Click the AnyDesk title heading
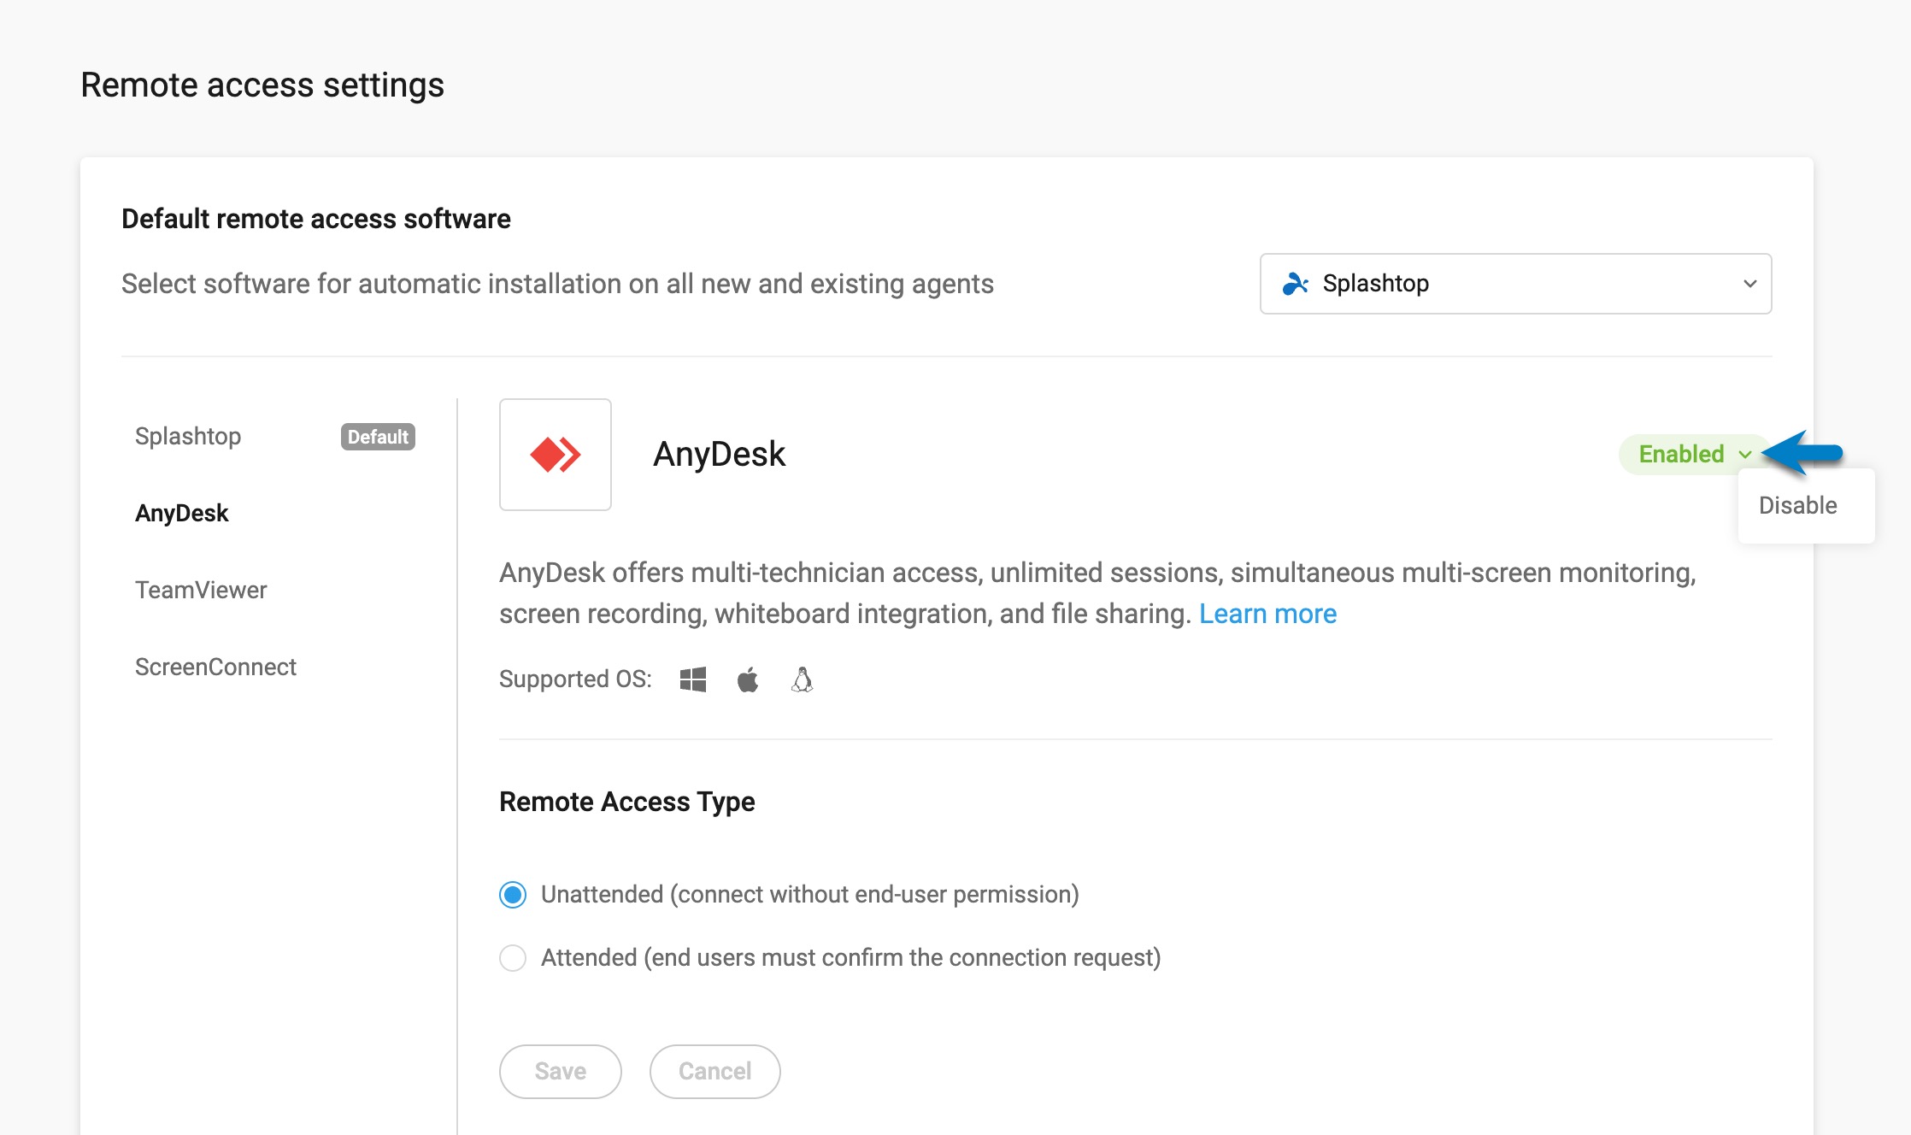Image resolution: width=1911 pixels, height=1135 pixels. pyautogui.click(x=719, y=454)
